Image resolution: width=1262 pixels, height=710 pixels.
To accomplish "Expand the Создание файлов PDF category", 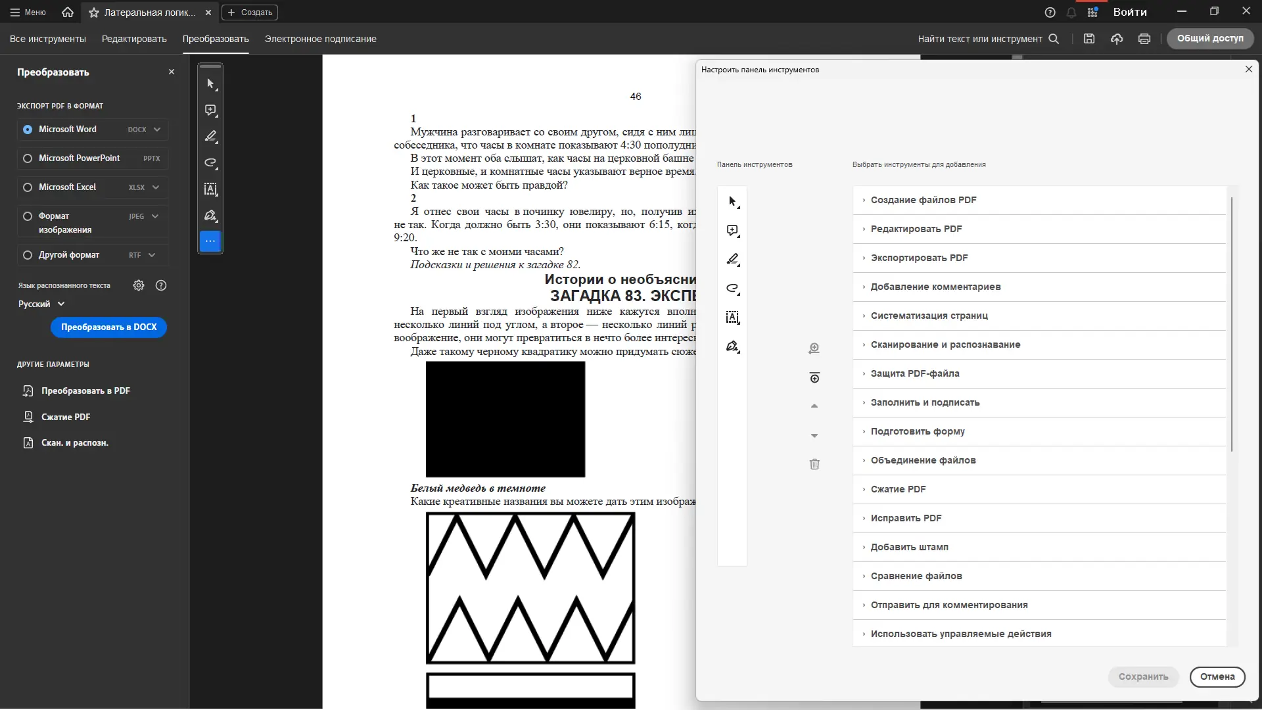I will tap(923, 200).
